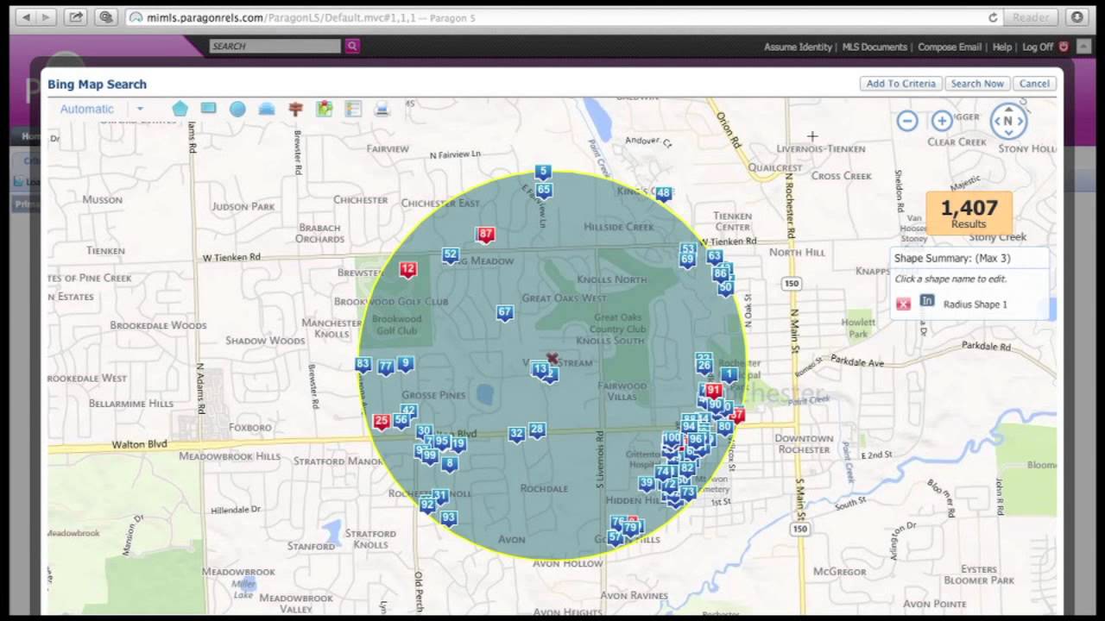Reload the page in the browser
The width and height of the screenshot is (1105, 621).
click(993, 17)
